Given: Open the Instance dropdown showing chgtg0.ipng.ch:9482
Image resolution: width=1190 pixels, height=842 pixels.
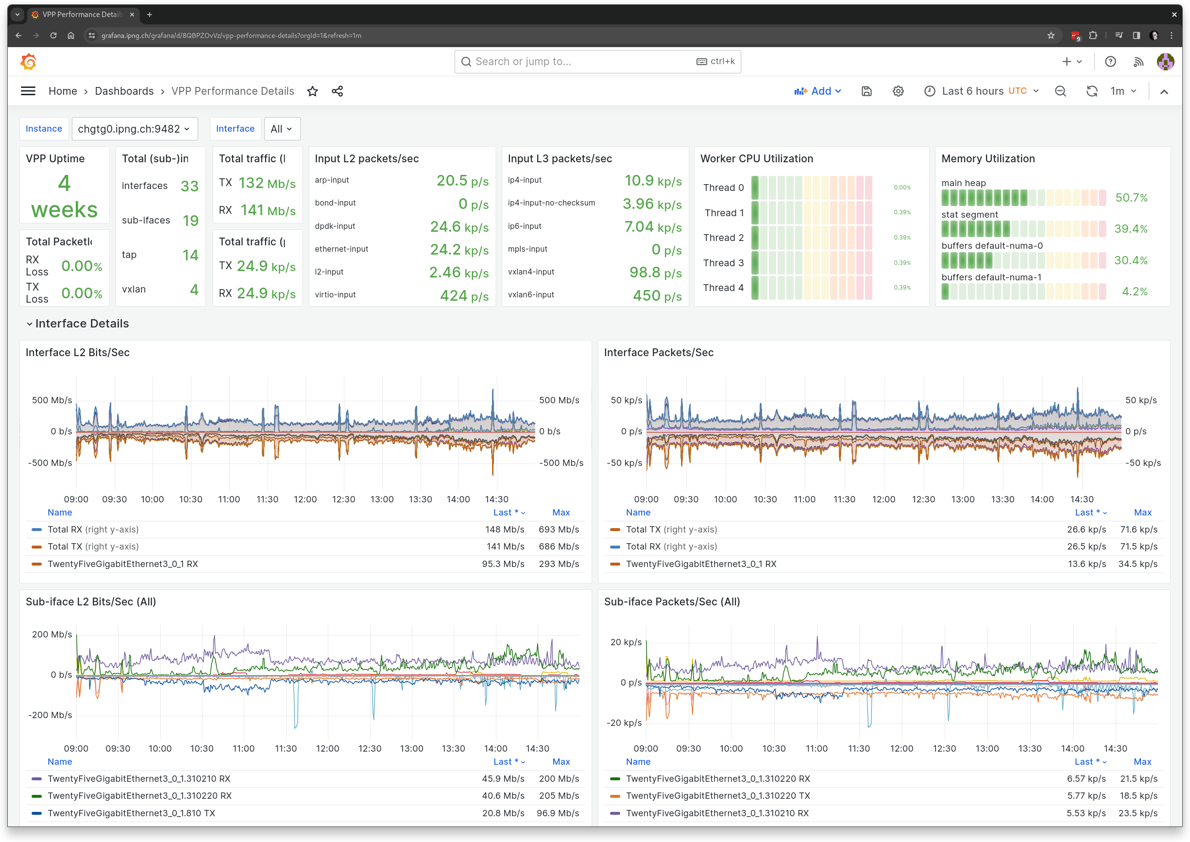Looking at the screenshot, I should (134, 129).
